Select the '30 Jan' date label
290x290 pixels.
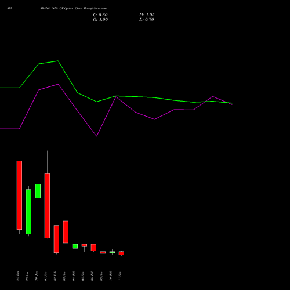(37, 276)
